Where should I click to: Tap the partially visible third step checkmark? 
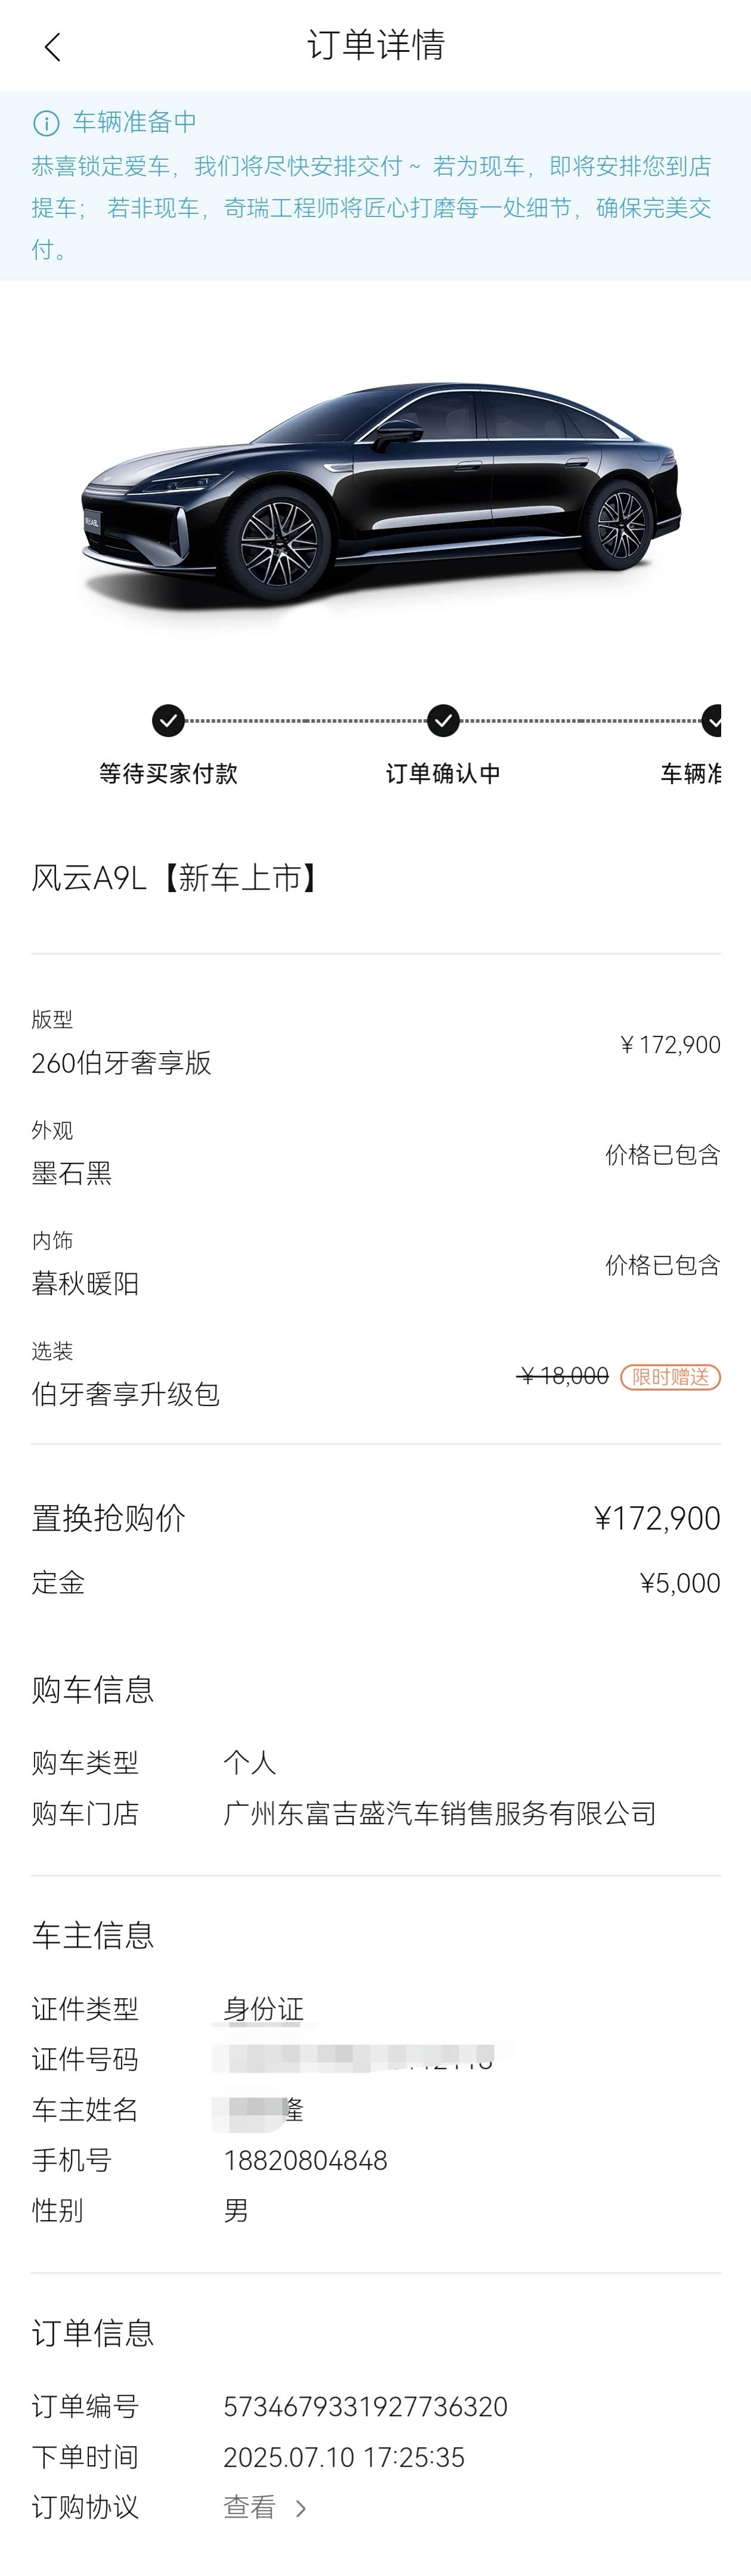(712, 720)
